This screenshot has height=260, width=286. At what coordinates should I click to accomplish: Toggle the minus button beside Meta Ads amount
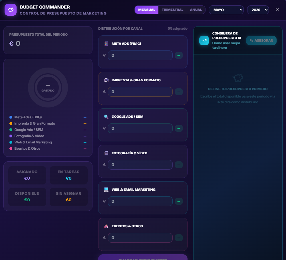point(179,55)
